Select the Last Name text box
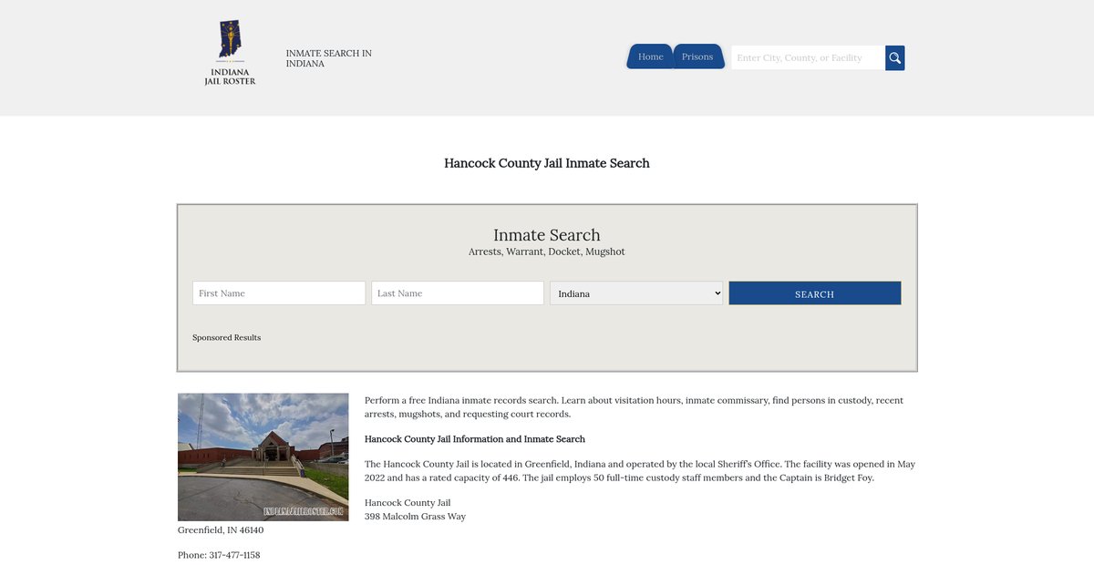Viewport: 1094px width, 565px height. 458,293
